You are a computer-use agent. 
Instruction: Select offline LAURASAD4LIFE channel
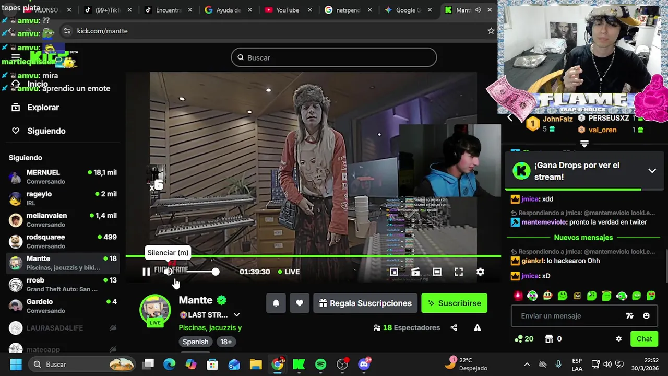[x=63, y=328]
